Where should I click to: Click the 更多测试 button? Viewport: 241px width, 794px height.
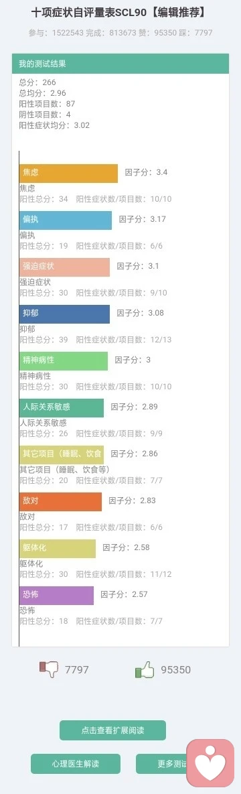coord(161,764)
